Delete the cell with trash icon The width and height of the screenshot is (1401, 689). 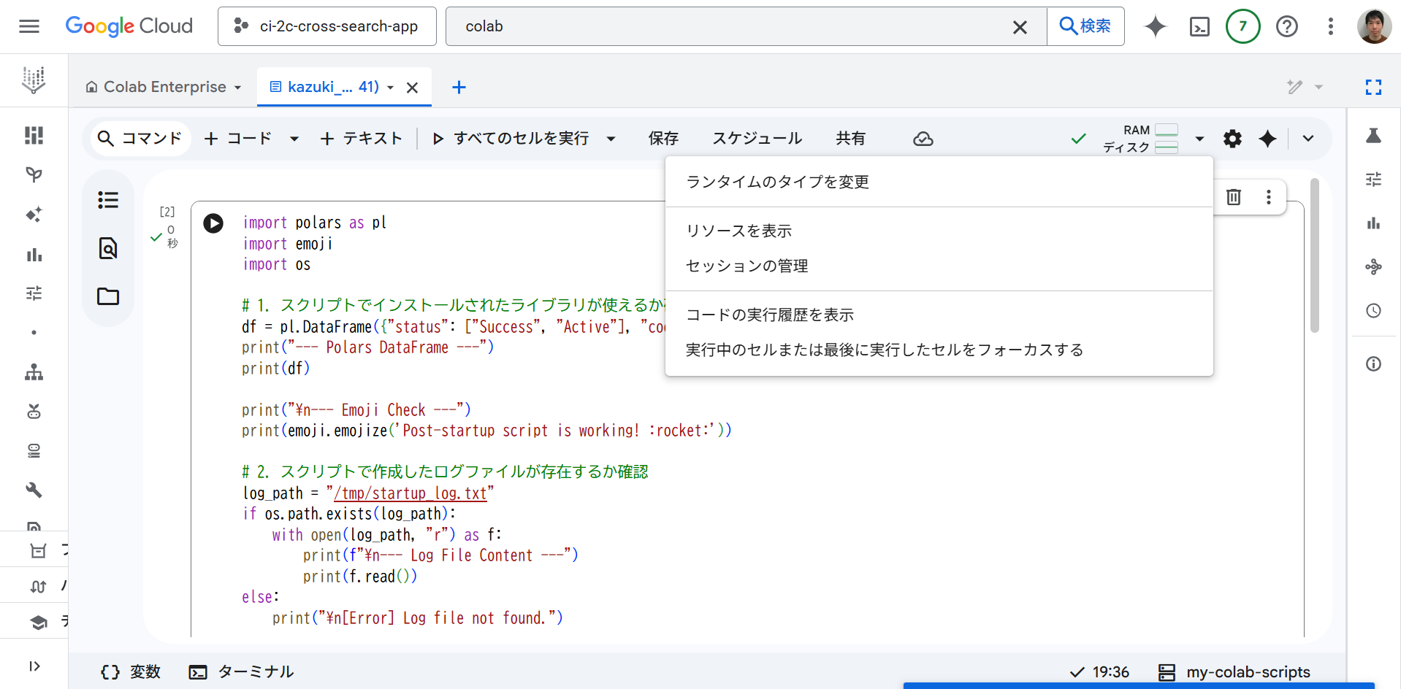point(1234,197)
